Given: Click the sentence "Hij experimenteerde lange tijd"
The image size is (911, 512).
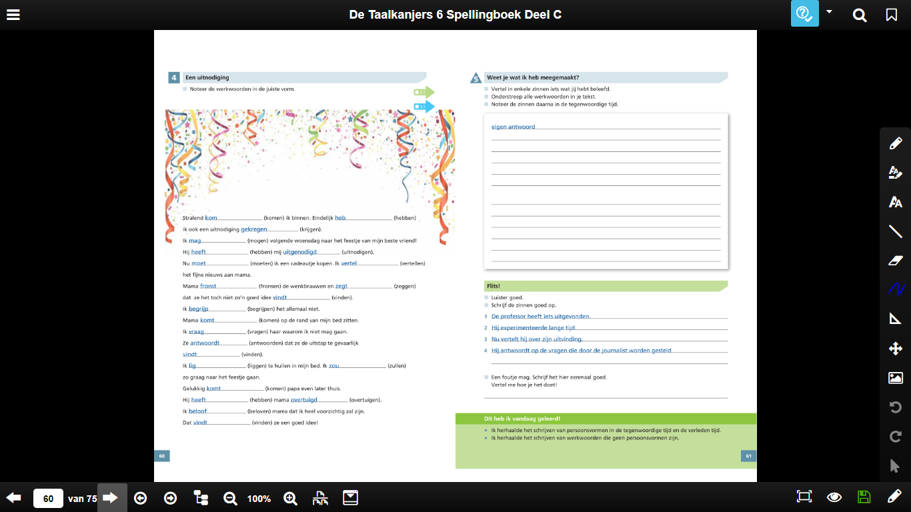Looking at the screenshot, I should (533, 328).
